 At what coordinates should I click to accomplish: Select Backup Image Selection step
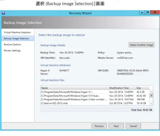pyautogui.click(x=18, y=38)
